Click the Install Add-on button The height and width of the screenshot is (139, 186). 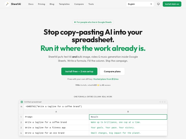click(172, 4)
